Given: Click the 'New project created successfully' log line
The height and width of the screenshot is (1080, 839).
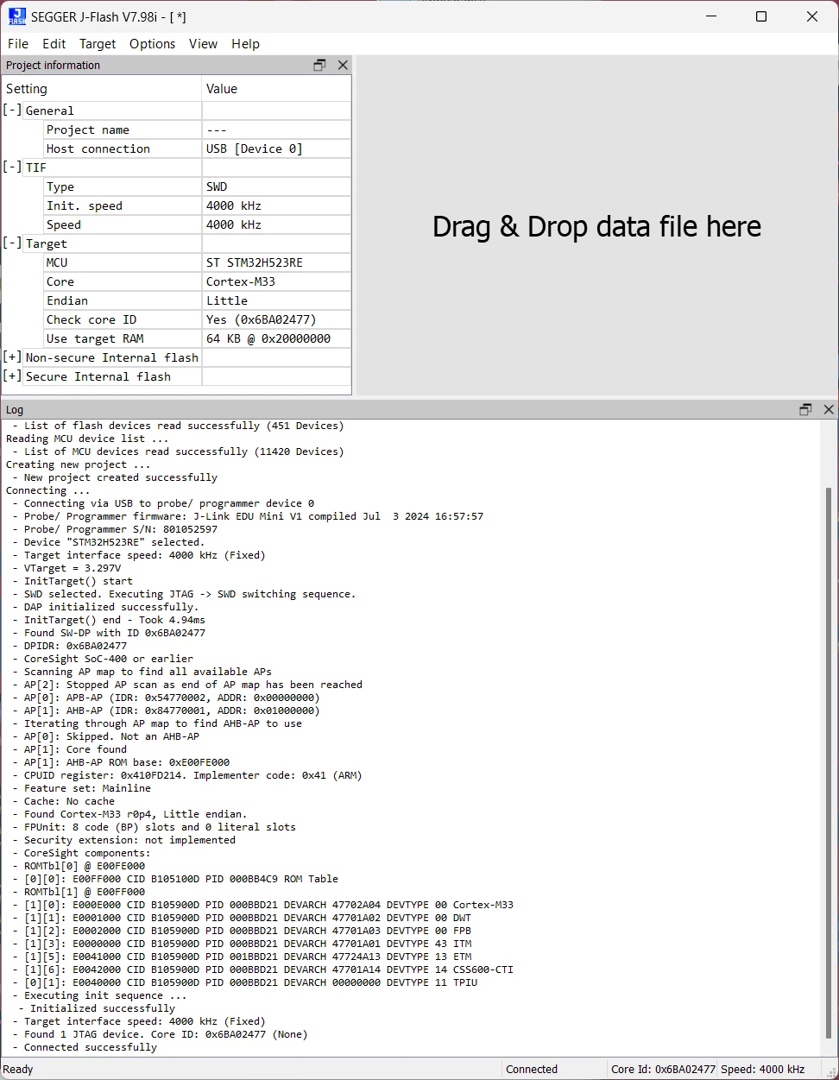Looking at the screenshot, I should pyautogui.click(x=115, y=477).
